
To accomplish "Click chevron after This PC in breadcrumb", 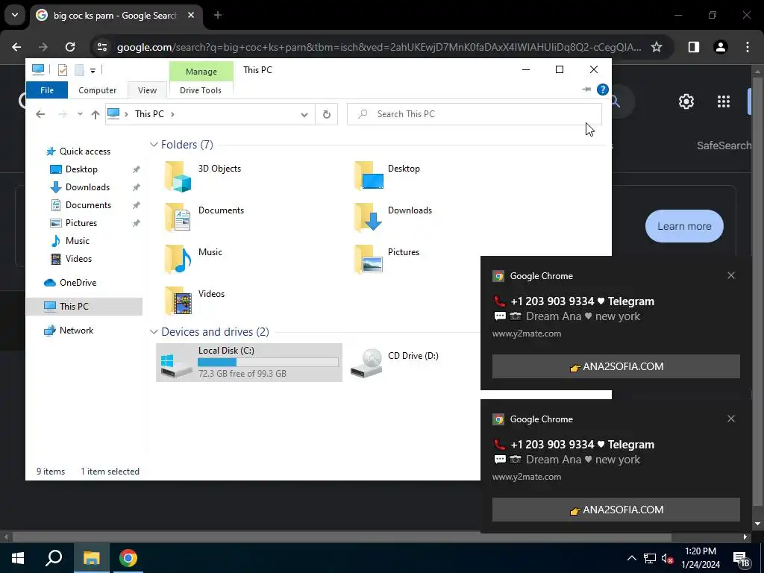I will (x=172, y=114).
